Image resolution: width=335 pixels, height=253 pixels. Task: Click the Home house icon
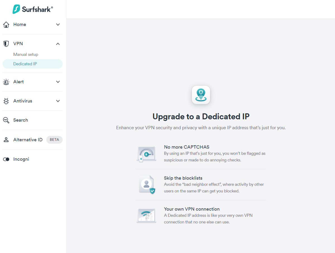(x=6, y=25)
